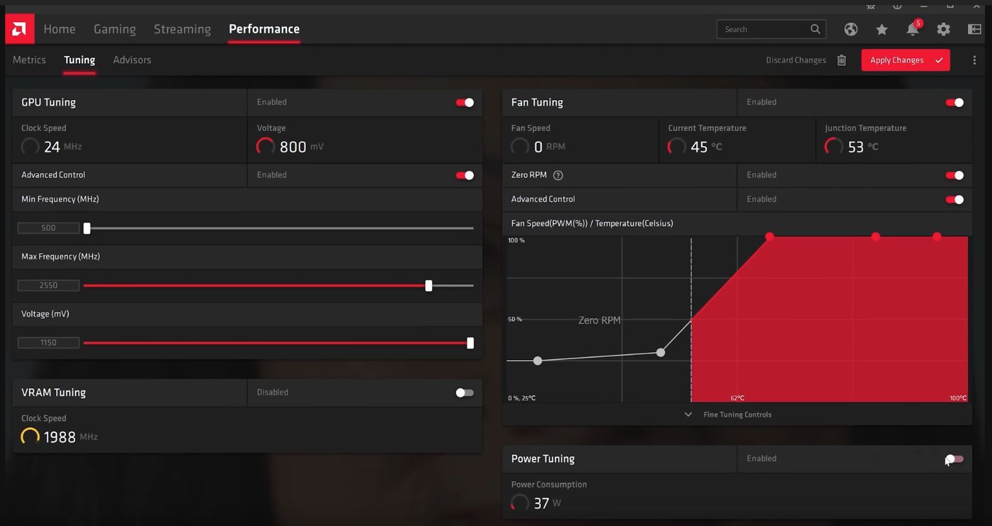Viewport: 992px width, 526px height.
Task: Open the three-dot more options menu
Action: click(x=975, y=60)
